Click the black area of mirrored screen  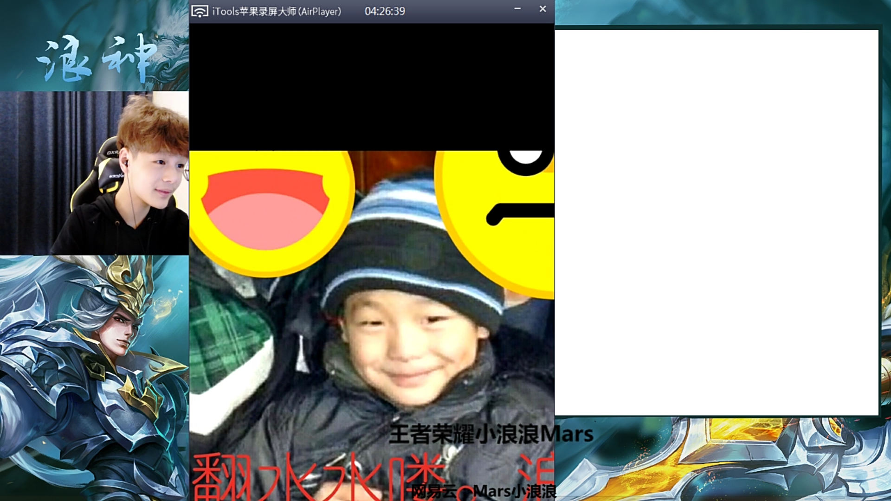coord(371,87)
